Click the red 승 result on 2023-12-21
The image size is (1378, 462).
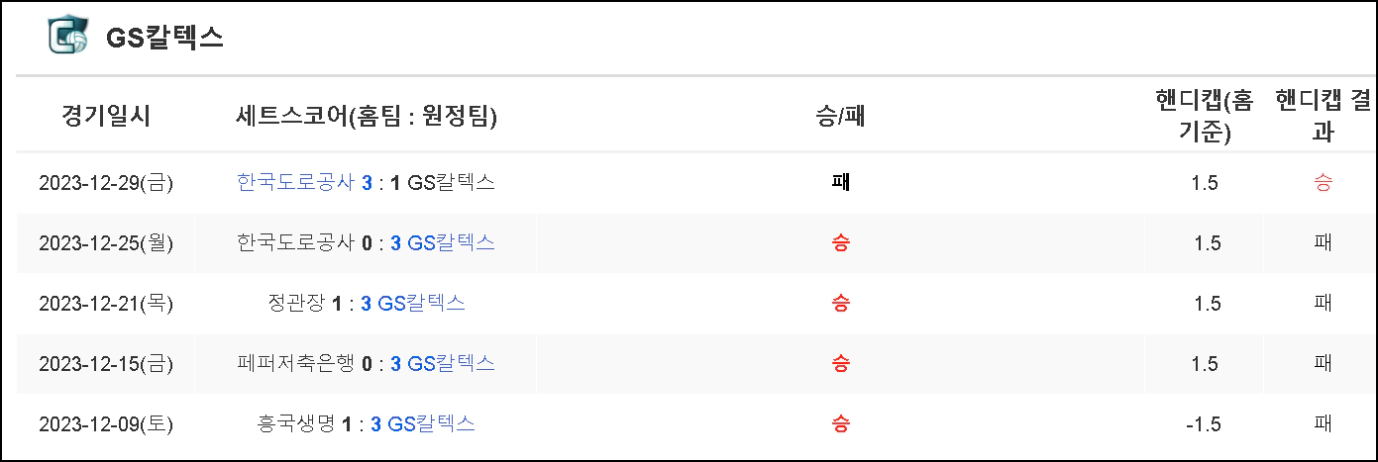coord(840,303)
